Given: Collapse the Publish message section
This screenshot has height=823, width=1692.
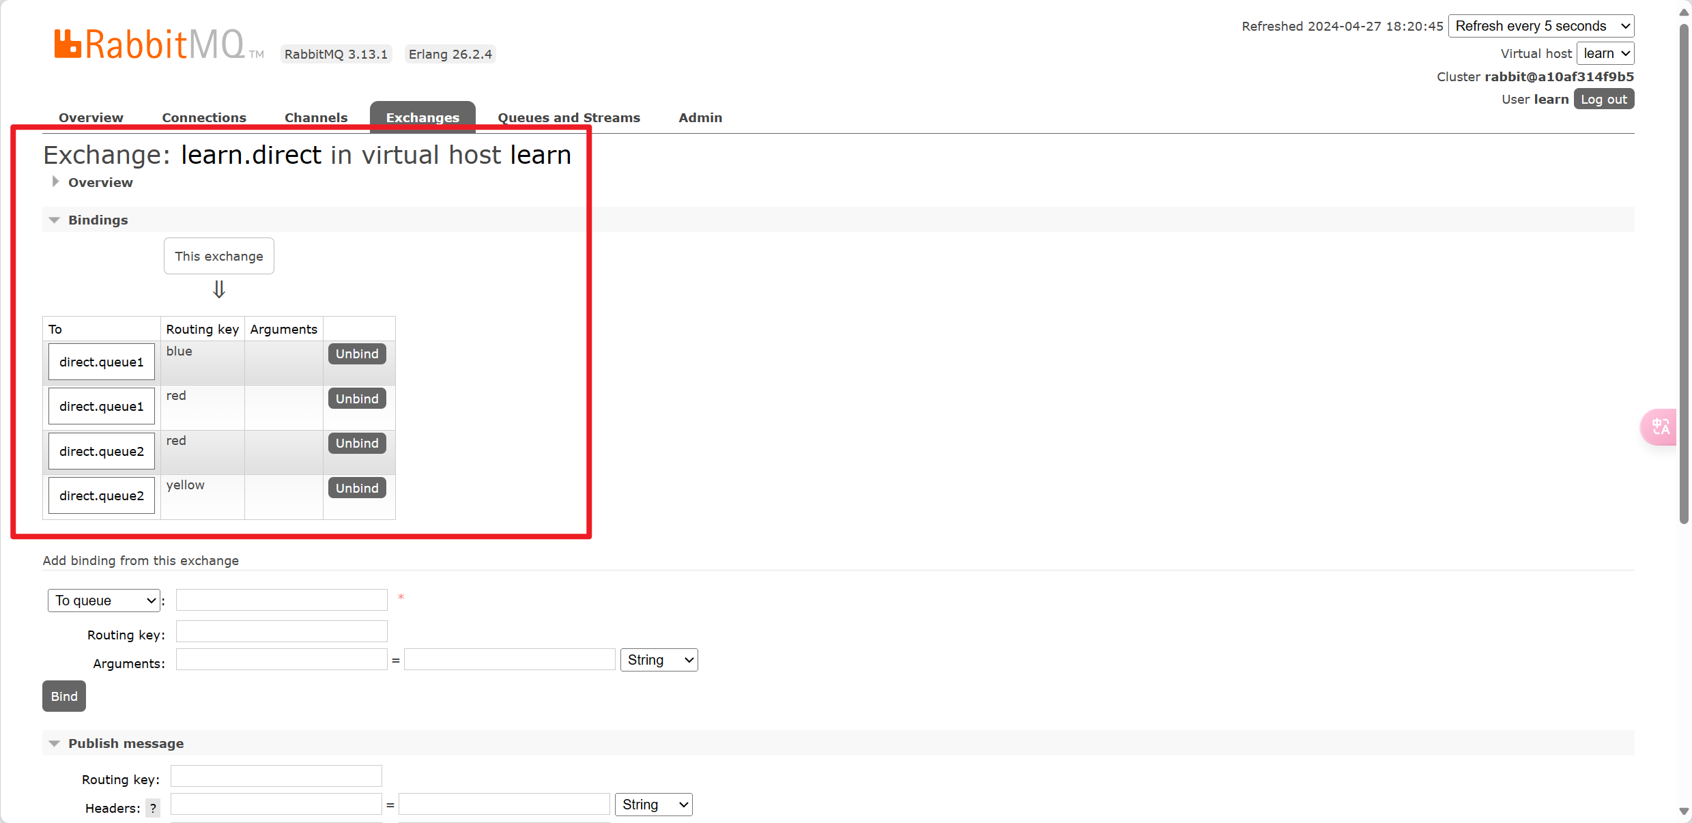Looking at the screenshot, I should pos(54,743).
